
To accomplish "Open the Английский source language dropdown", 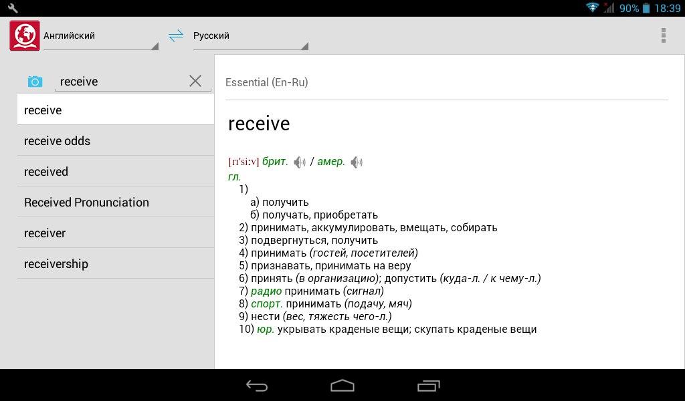I will coord(100,37).
